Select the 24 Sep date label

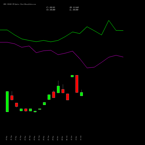point(39,138)
